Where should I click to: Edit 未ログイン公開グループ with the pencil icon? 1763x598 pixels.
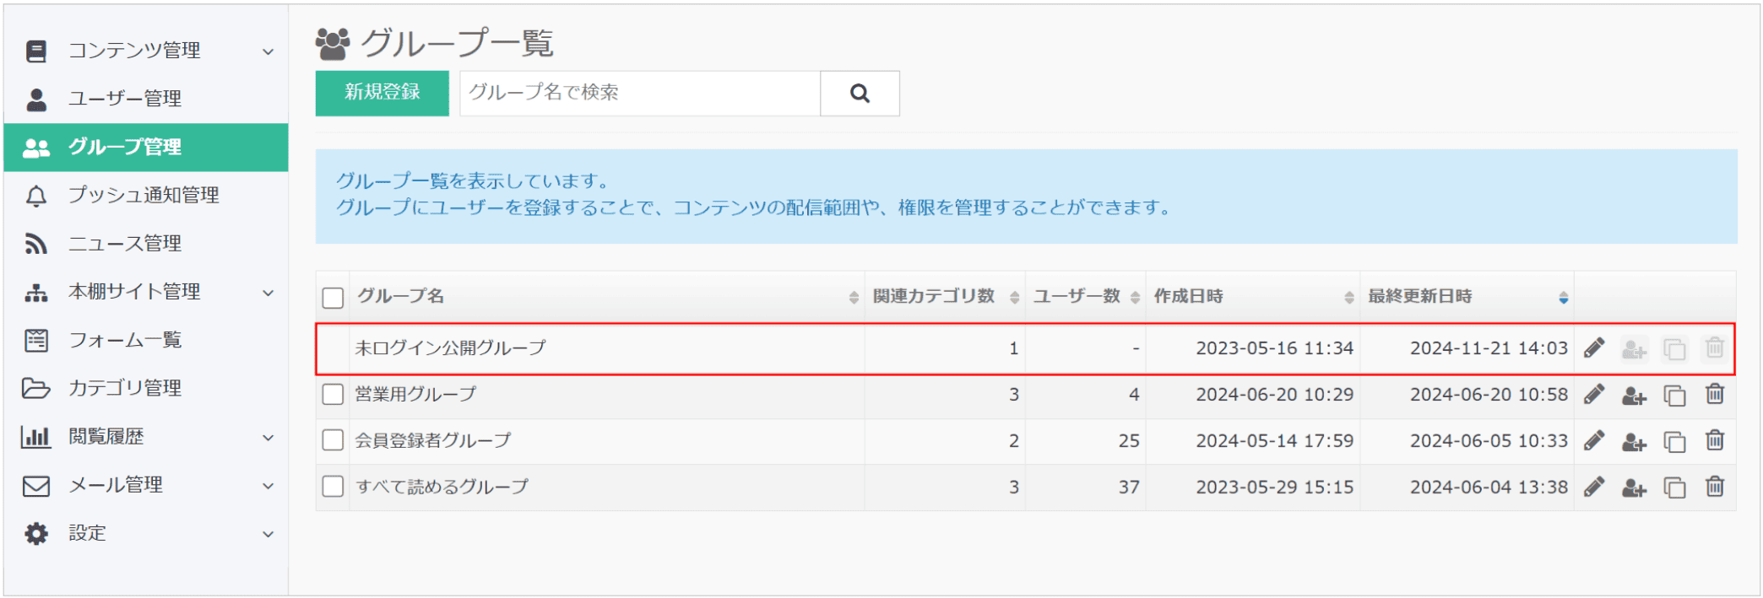coord(1594,348)
